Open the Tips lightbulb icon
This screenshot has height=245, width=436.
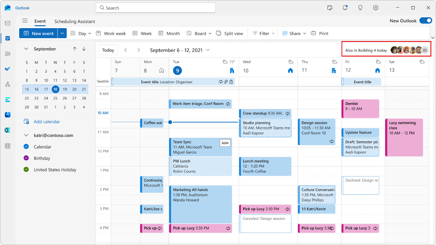click(360, 8)
